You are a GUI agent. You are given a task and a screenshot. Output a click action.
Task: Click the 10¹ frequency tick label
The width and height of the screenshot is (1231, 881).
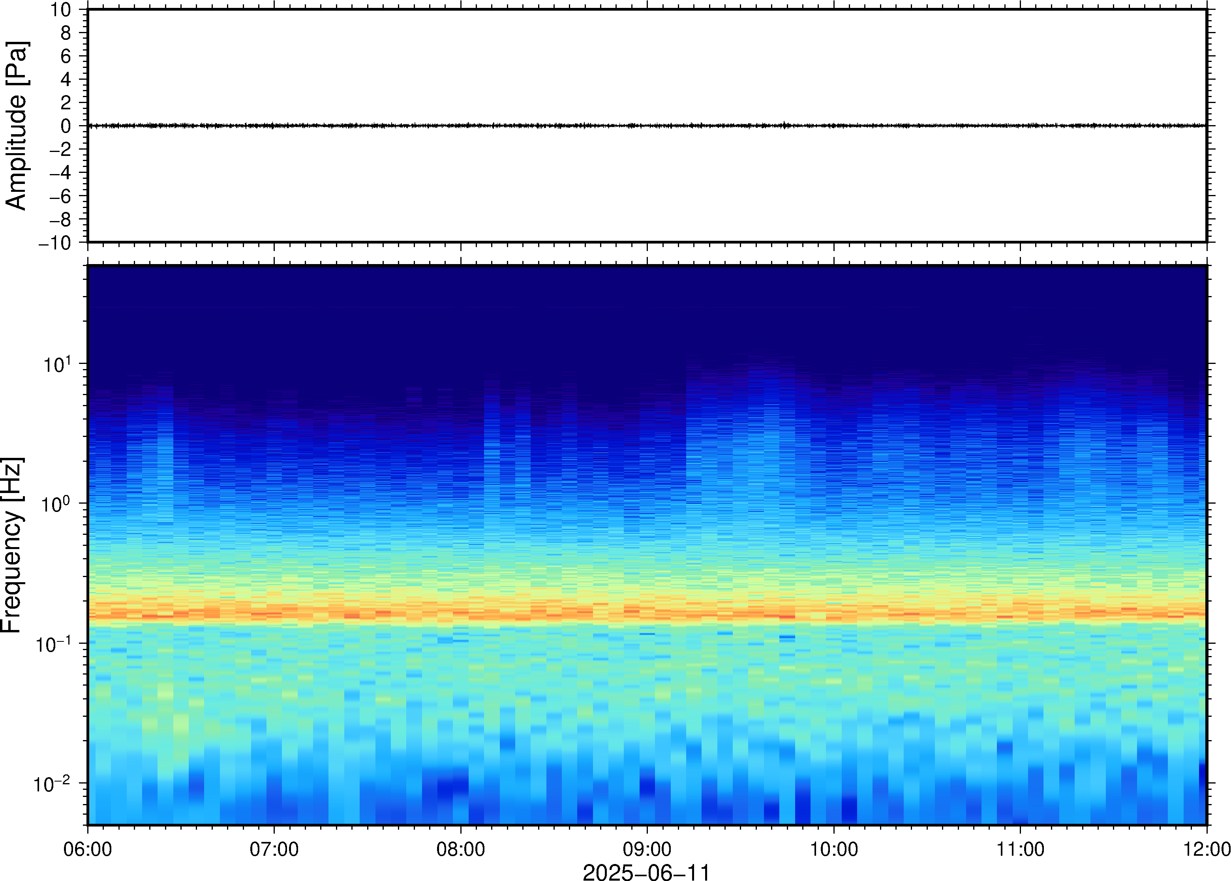pos(58,364)
